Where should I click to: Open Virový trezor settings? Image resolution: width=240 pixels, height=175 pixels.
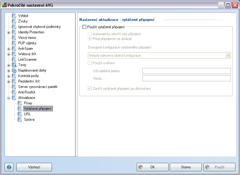(27, 38)
